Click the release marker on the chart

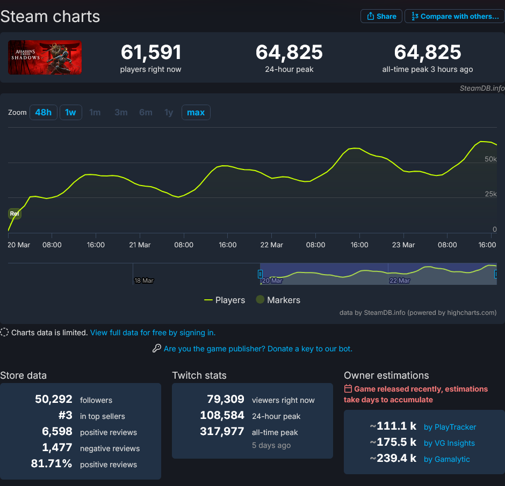pyautogui.click(x=15, y=213)
